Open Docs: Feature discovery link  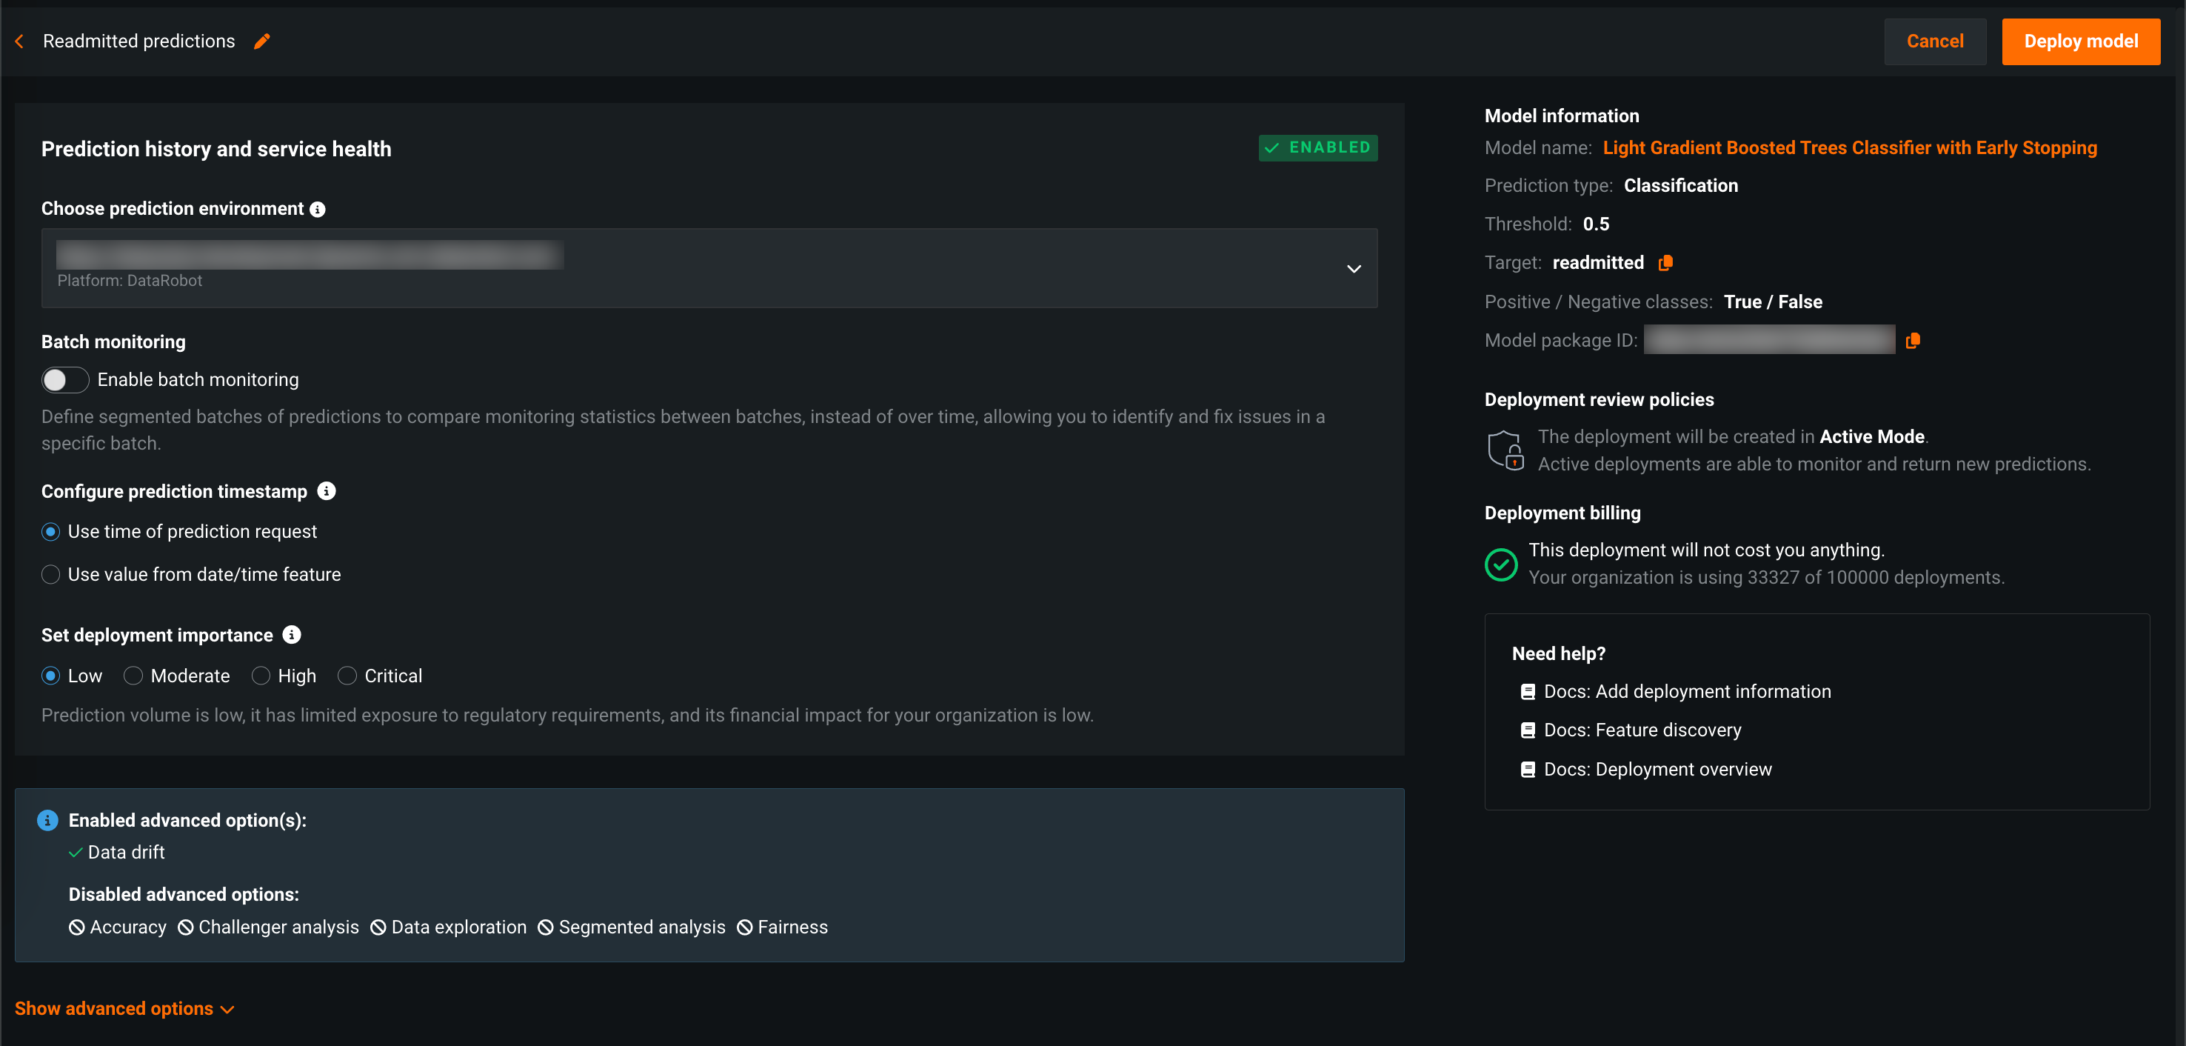click(1641, 730)
